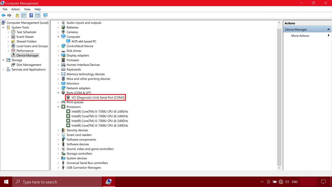This screenshot has width=332, height=187.
Task: Select Memory technology devices category
Action: coord(86,74)
